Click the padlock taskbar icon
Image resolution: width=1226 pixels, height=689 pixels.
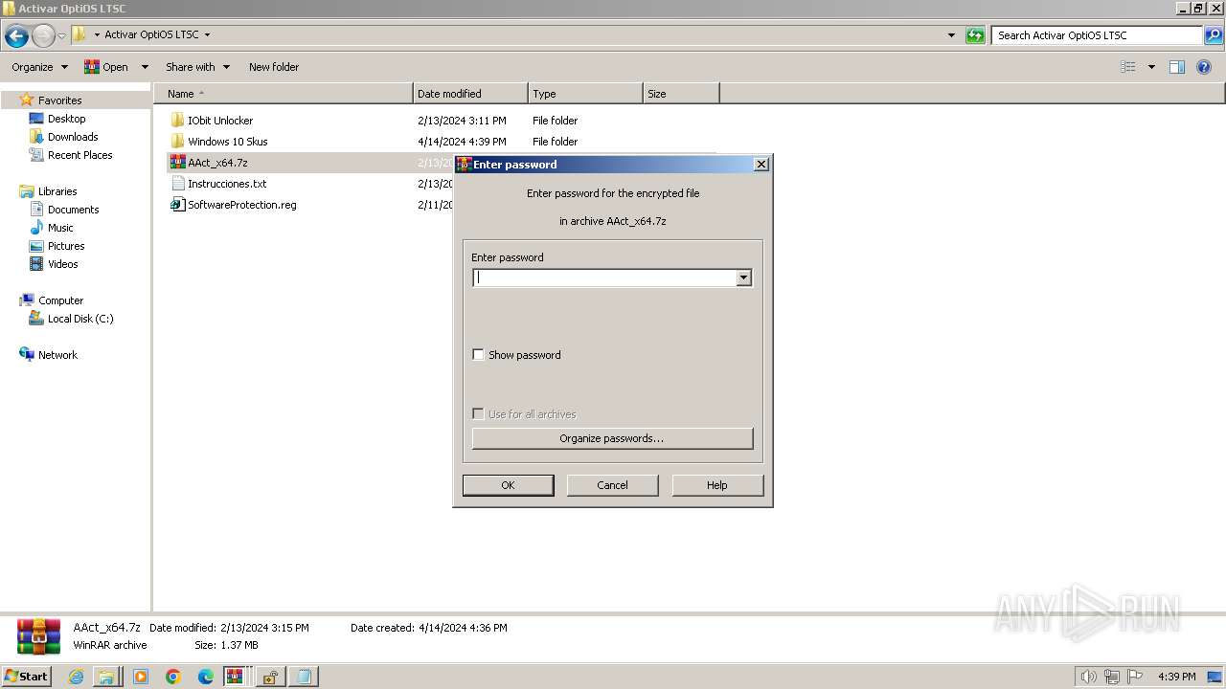point(270,677)
